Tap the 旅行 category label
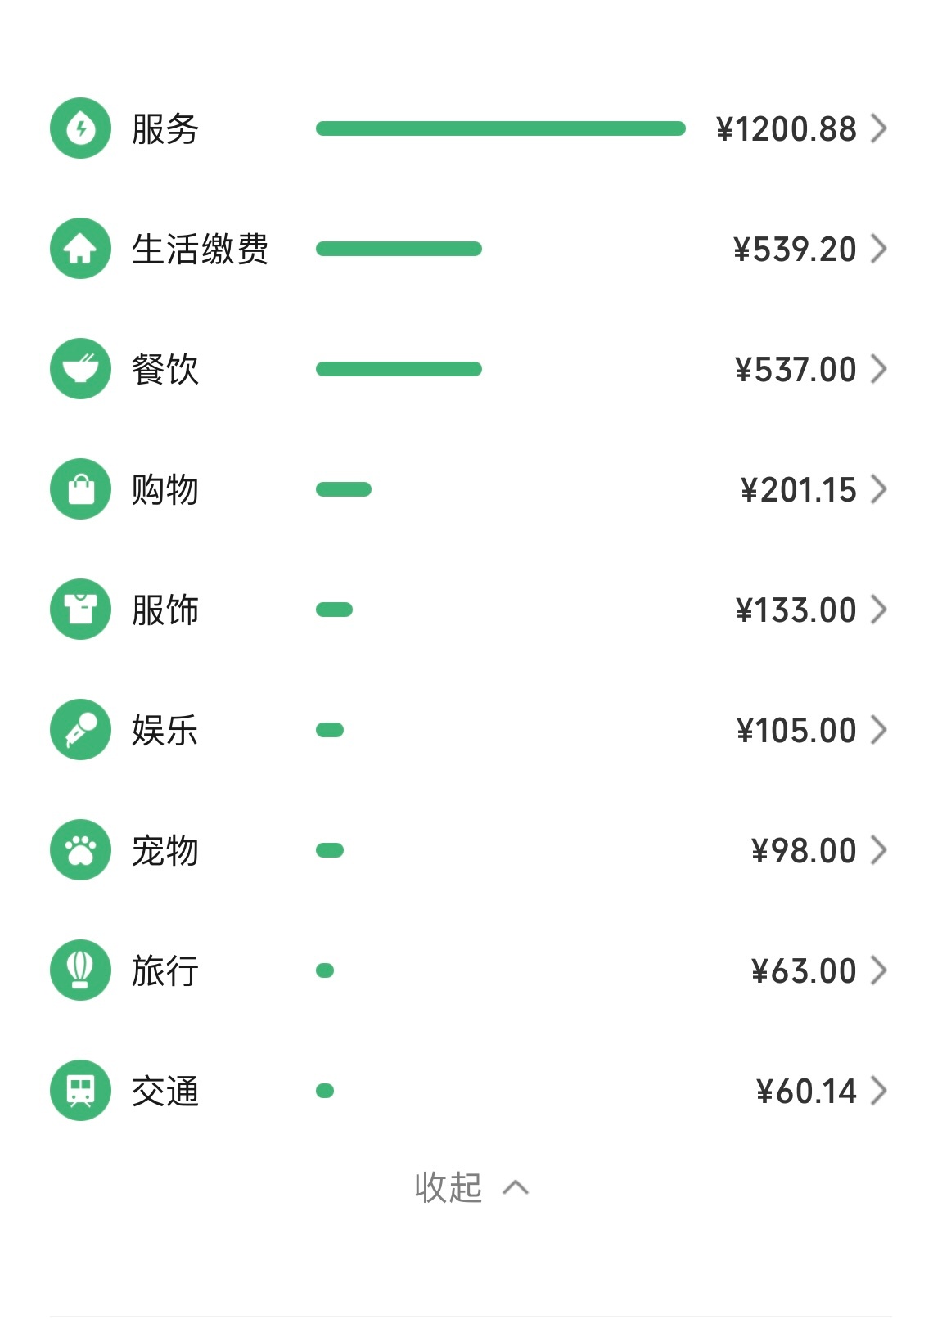Viewport: 942px width, 1319px height. (165, 970)
